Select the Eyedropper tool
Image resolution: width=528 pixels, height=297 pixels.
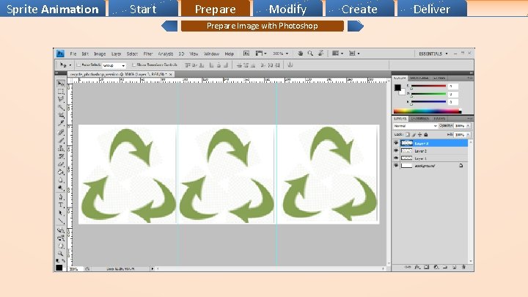click(61, 124)
